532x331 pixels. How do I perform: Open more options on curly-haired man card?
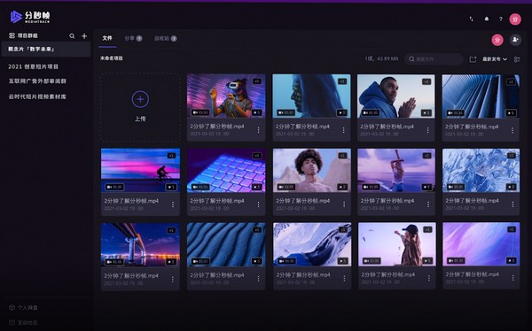click(344, 204)
